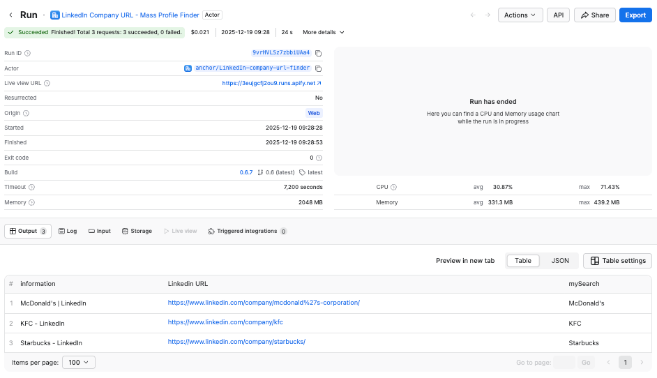Select the Table view toggle
The width and height of the screenshot is (657, 378).
pos(523,261)
